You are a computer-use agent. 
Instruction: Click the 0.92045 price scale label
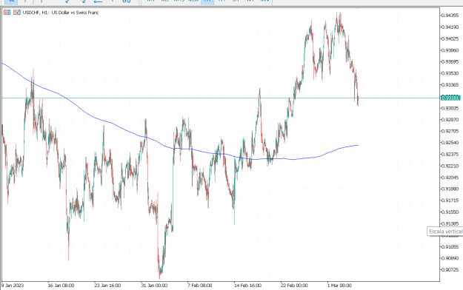point(450,178)
